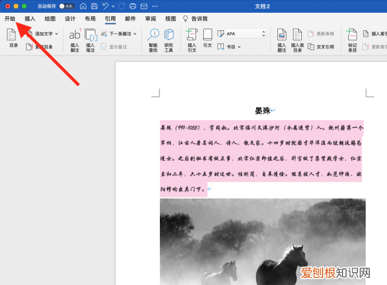Open the 引文 citations pane
The width and height of the screenshot is (387, 285).
208,38
